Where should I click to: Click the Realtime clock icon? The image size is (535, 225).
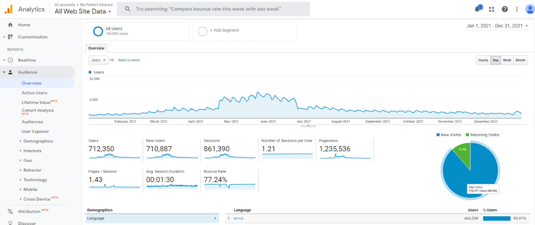[10, 60]
